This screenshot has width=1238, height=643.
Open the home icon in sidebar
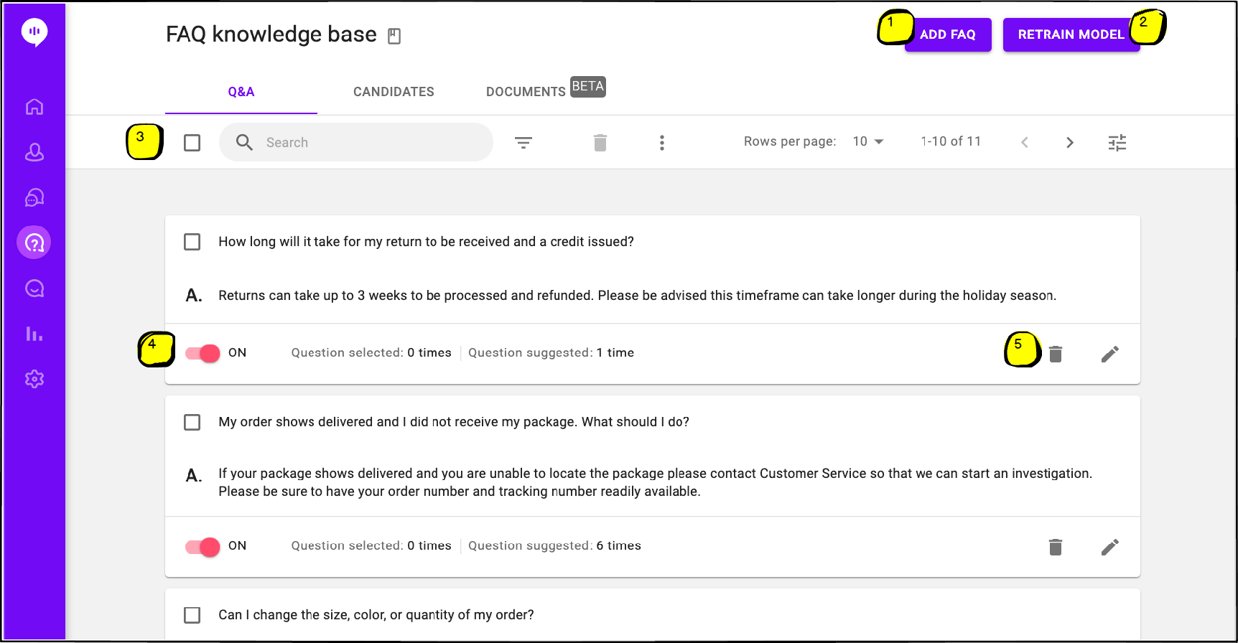click(x=34, y=107)
